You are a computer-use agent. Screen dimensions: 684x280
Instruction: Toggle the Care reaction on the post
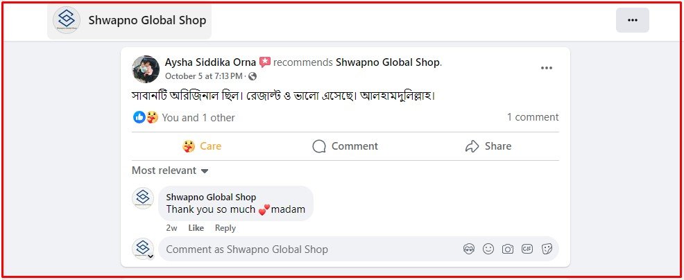click(202, 146)
